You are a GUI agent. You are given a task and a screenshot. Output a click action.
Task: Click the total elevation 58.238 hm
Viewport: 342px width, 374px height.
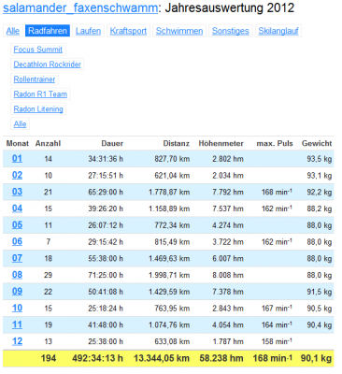tap(221, 358)
